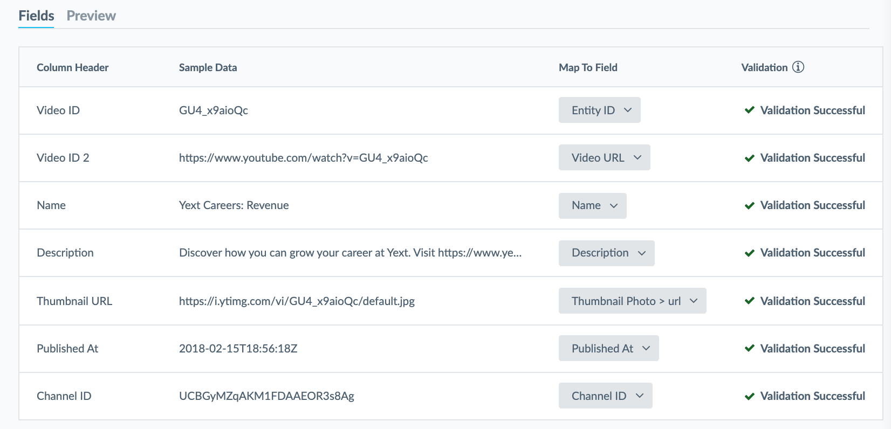Click the checkmark icon for Video ID 2 validation
891x429 pixels.
[x=749, y=158]
